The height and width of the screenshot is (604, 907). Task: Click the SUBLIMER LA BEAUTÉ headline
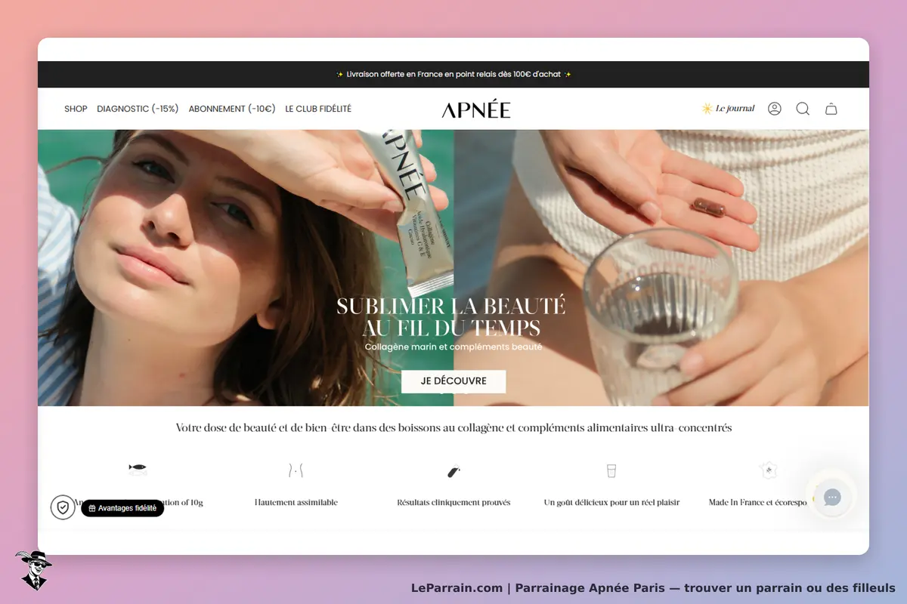pos(451,317)
